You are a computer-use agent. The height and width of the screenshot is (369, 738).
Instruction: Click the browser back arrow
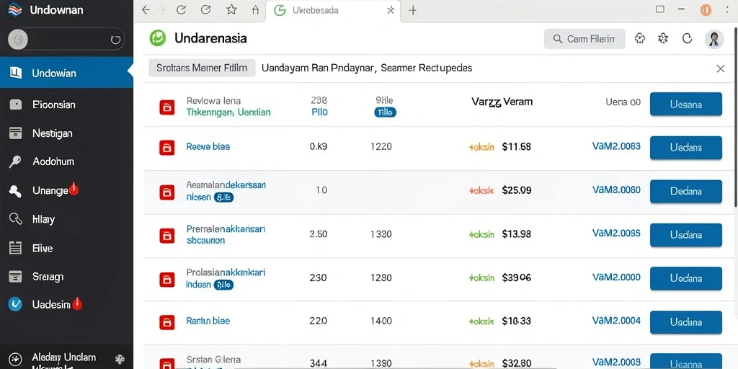146,10
